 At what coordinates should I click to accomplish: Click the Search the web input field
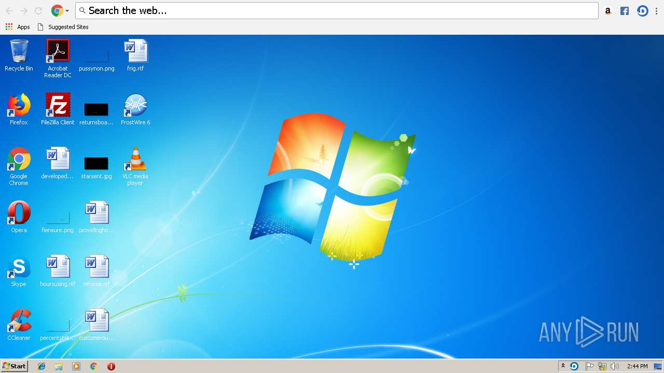coord(337,10)
